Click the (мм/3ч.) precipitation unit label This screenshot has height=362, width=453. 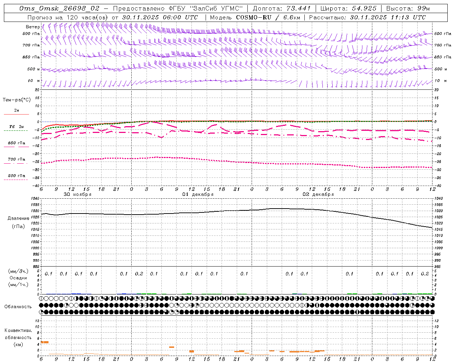18,271
